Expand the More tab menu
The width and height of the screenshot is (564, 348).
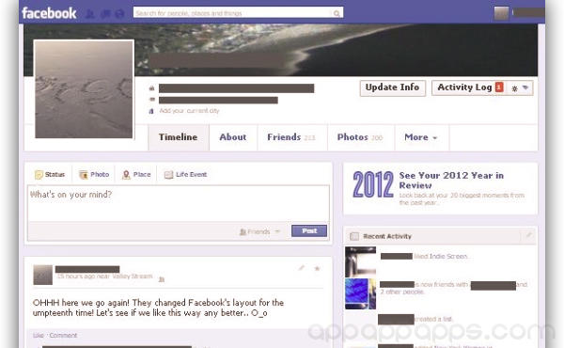[x=421, y=137]
